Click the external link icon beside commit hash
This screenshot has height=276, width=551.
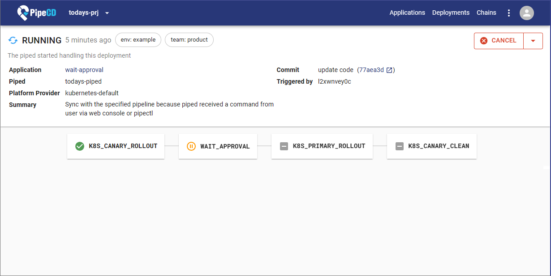coord(389,70)
